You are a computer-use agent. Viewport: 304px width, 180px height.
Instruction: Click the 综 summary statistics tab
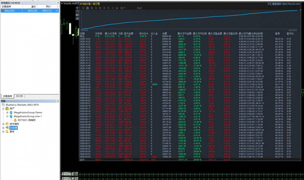[x=83, y=8]
